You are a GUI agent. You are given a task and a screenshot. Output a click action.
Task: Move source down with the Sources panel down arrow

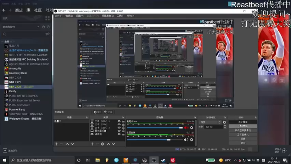(x=113, y=144)
